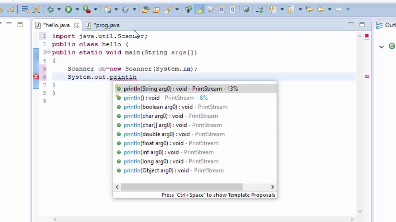The height and width of the screenshot is (222, 396).
Task: Click the Next Annotation down-arrow icon
Action: pyautogui.click(x=272, y=10)
